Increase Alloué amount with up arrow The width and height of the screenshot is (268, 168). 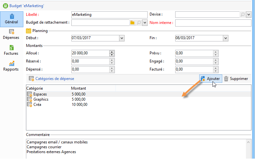tap(112, 52)
